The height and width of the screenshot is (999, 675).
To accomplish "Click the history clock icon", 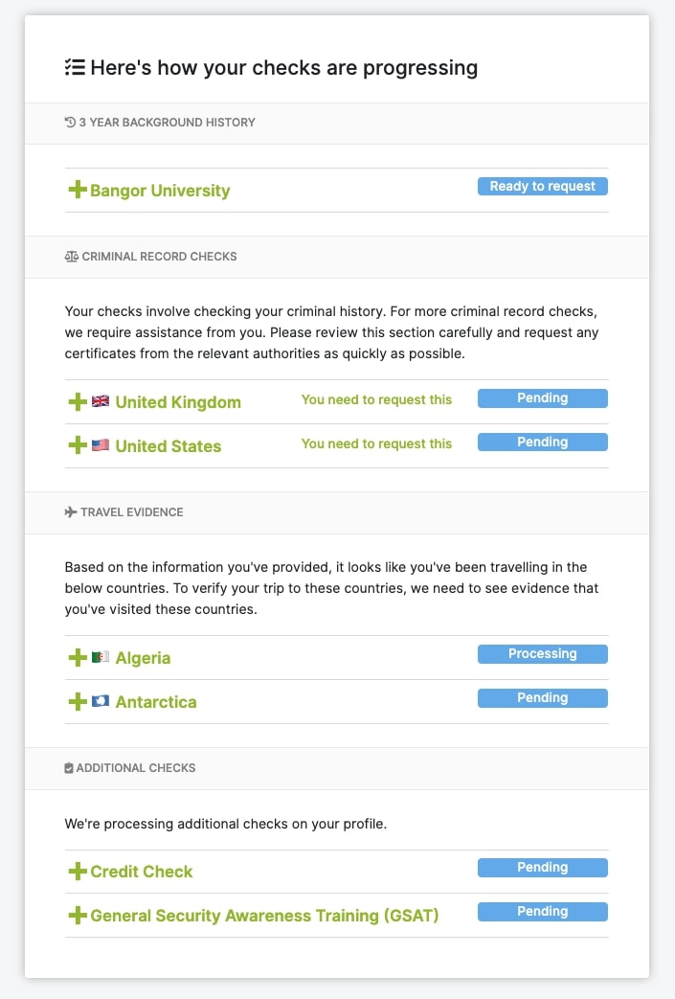I will [70, 122].
